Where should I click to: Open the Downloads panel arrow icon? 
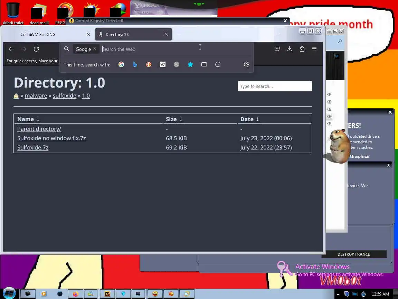(x=290, y=49)
